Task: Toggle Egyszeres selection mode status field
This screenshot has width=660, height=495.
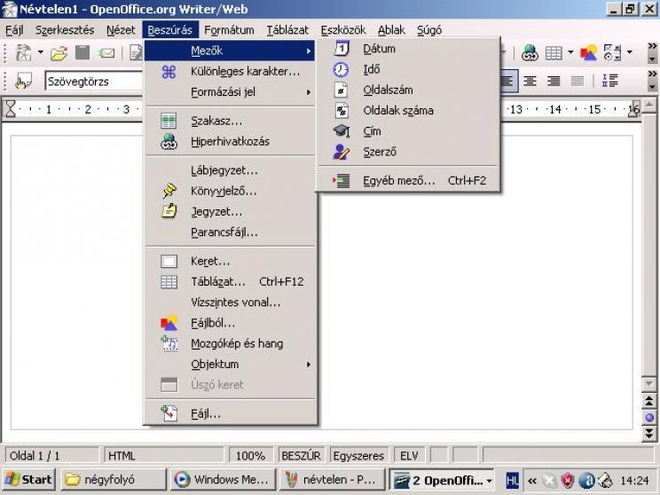Action: click(x=358, y=456)
